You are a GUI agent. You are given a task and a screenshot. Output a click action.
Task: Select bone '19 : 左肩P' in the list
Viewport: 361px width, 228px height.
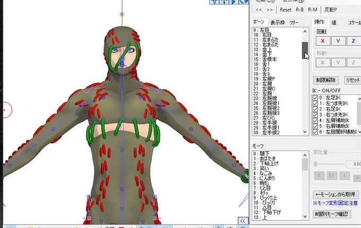click(264, 79)
